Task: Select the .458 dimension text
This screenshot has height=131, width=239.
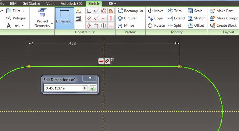Action: 72,44
